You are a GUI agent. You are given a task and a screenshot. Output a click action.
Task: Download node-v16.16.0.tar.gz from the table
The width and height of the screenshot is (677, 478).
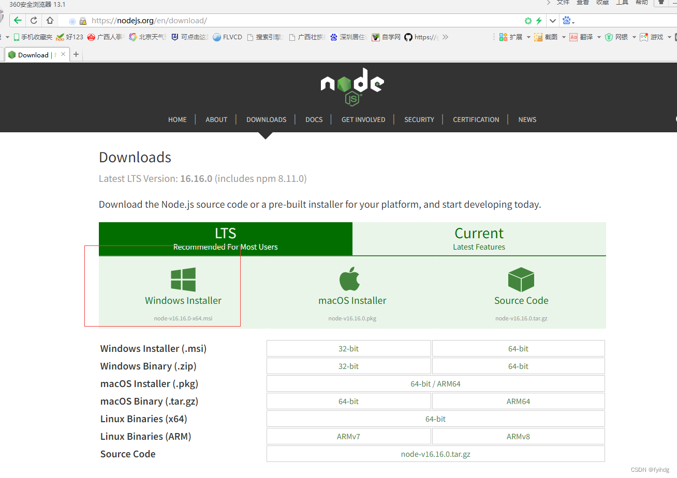[x=435, y=454]
